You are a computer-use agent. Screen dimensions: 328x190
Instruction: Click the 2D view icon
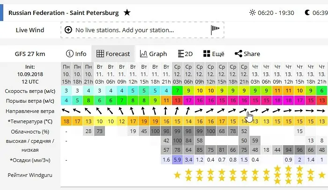(x=181, y=54)
